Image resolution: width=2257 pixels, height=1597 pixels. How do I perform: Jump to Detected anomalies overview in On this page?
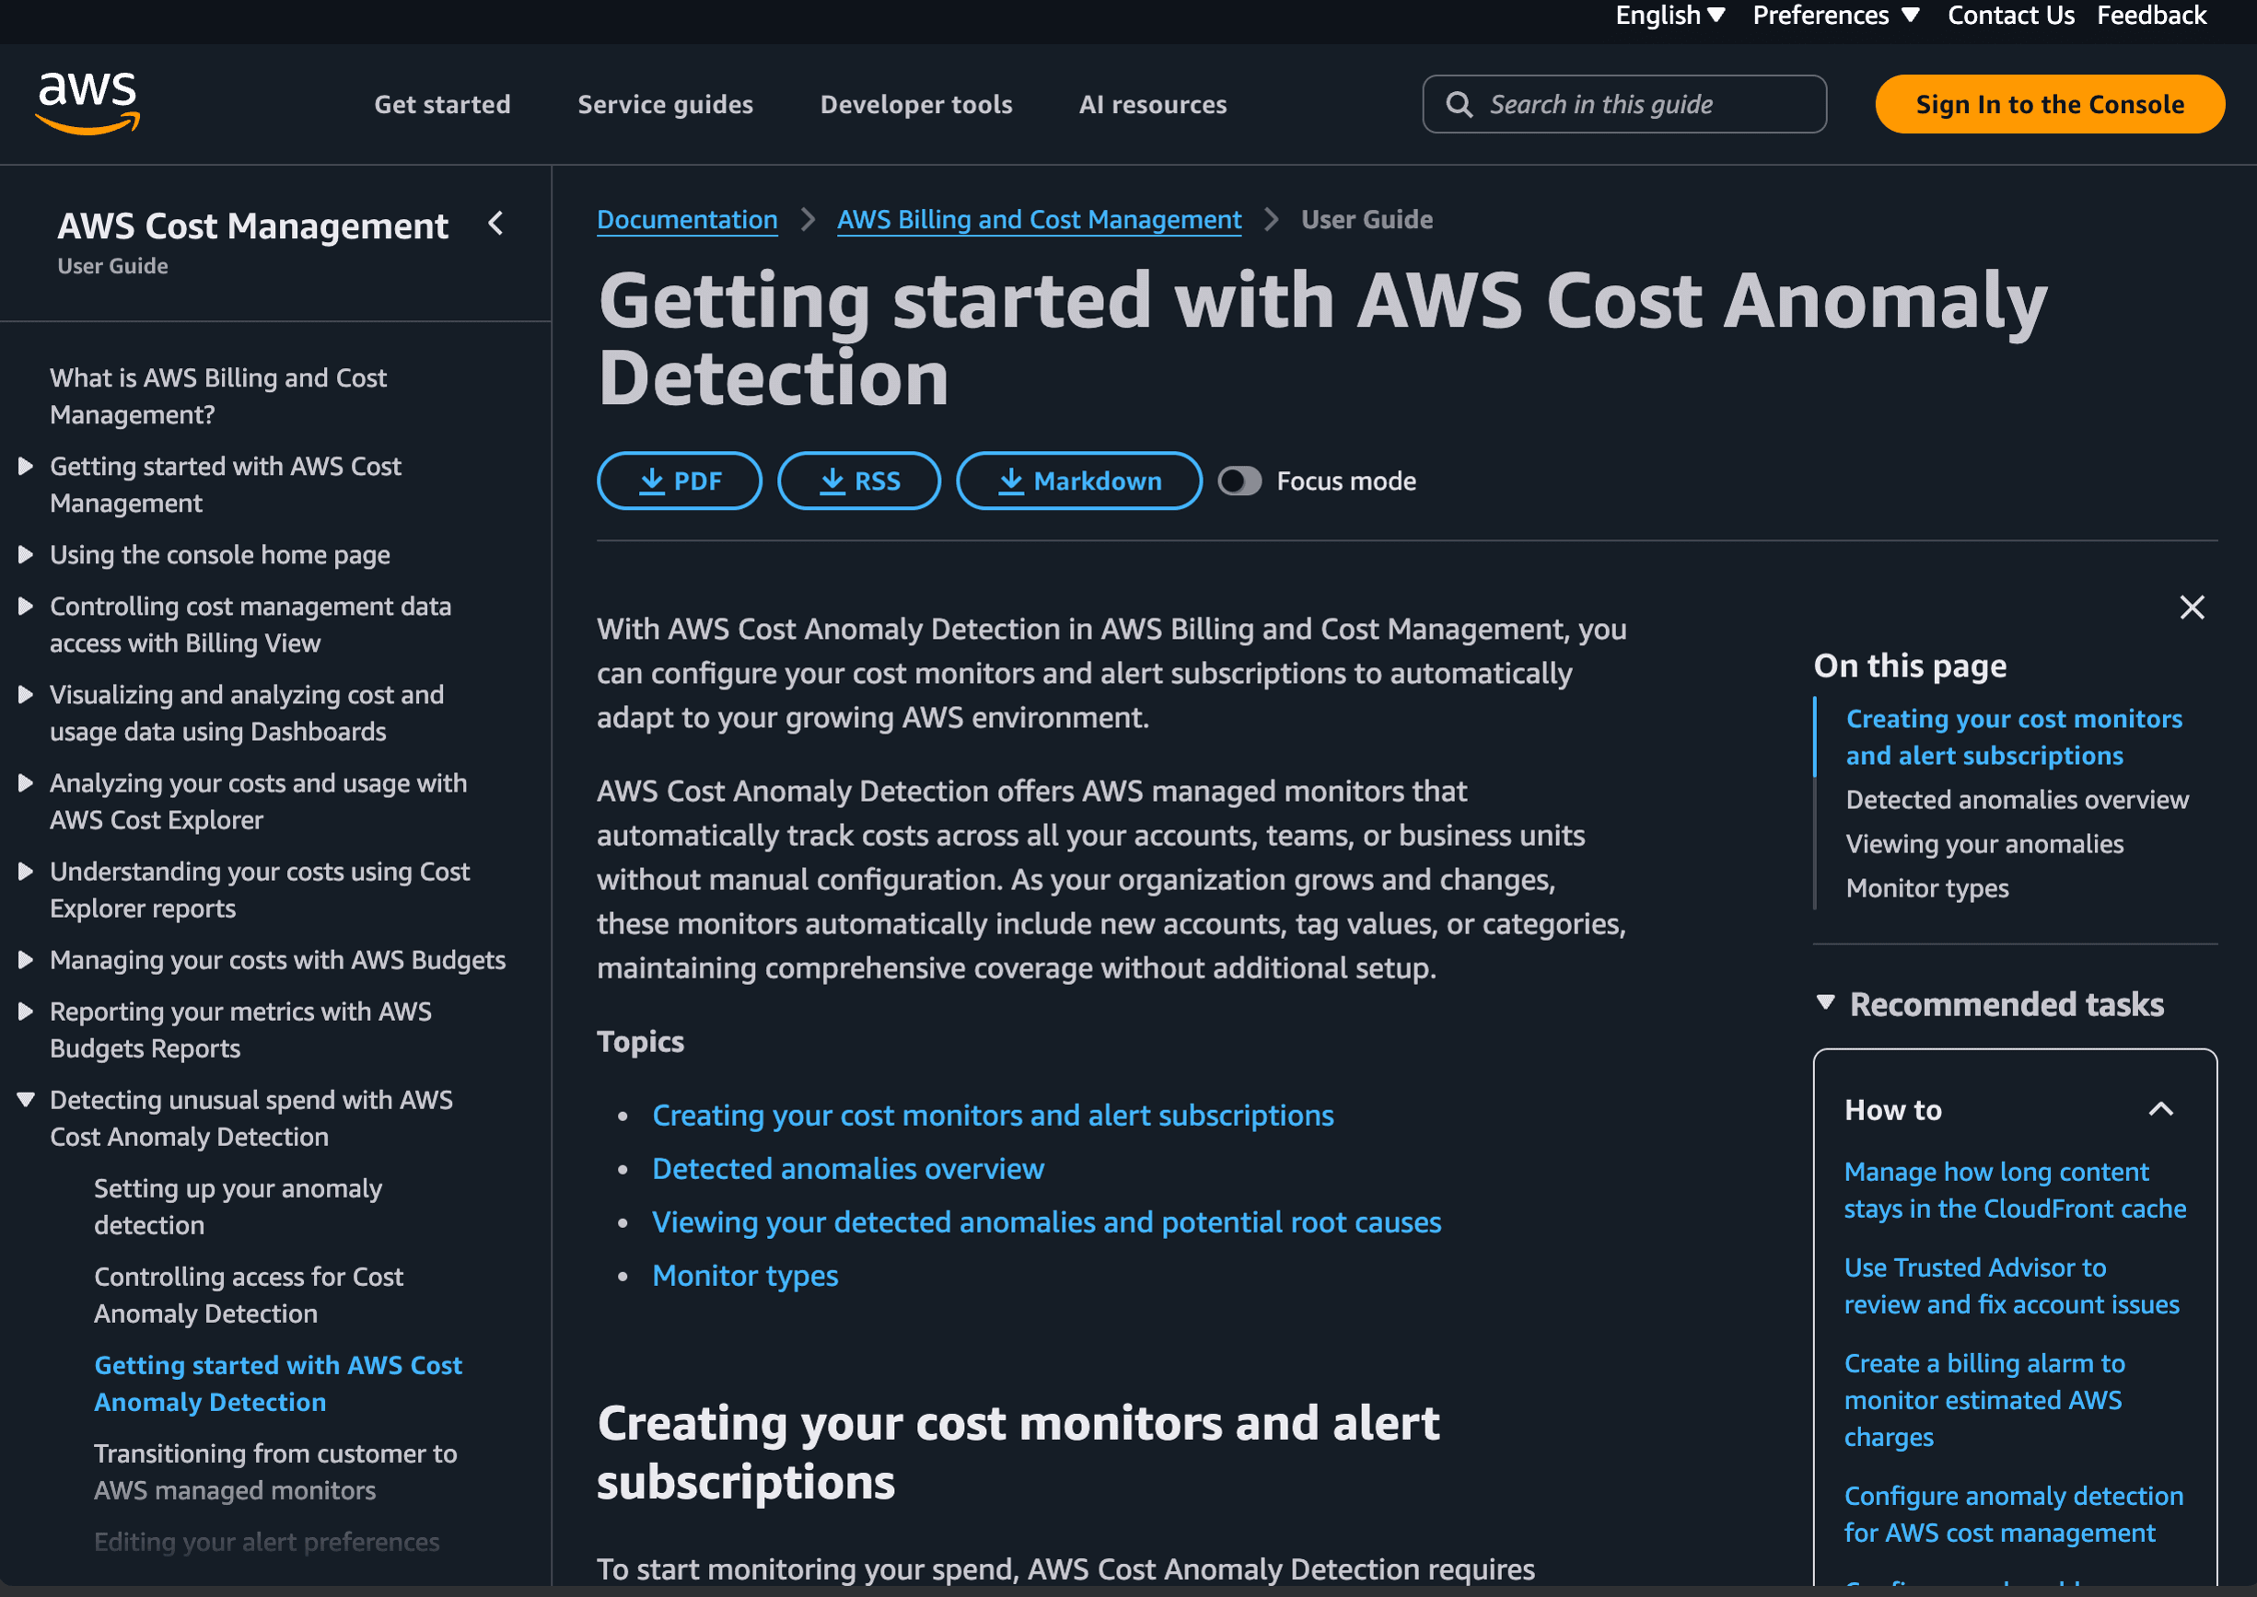pos(2017,800)
